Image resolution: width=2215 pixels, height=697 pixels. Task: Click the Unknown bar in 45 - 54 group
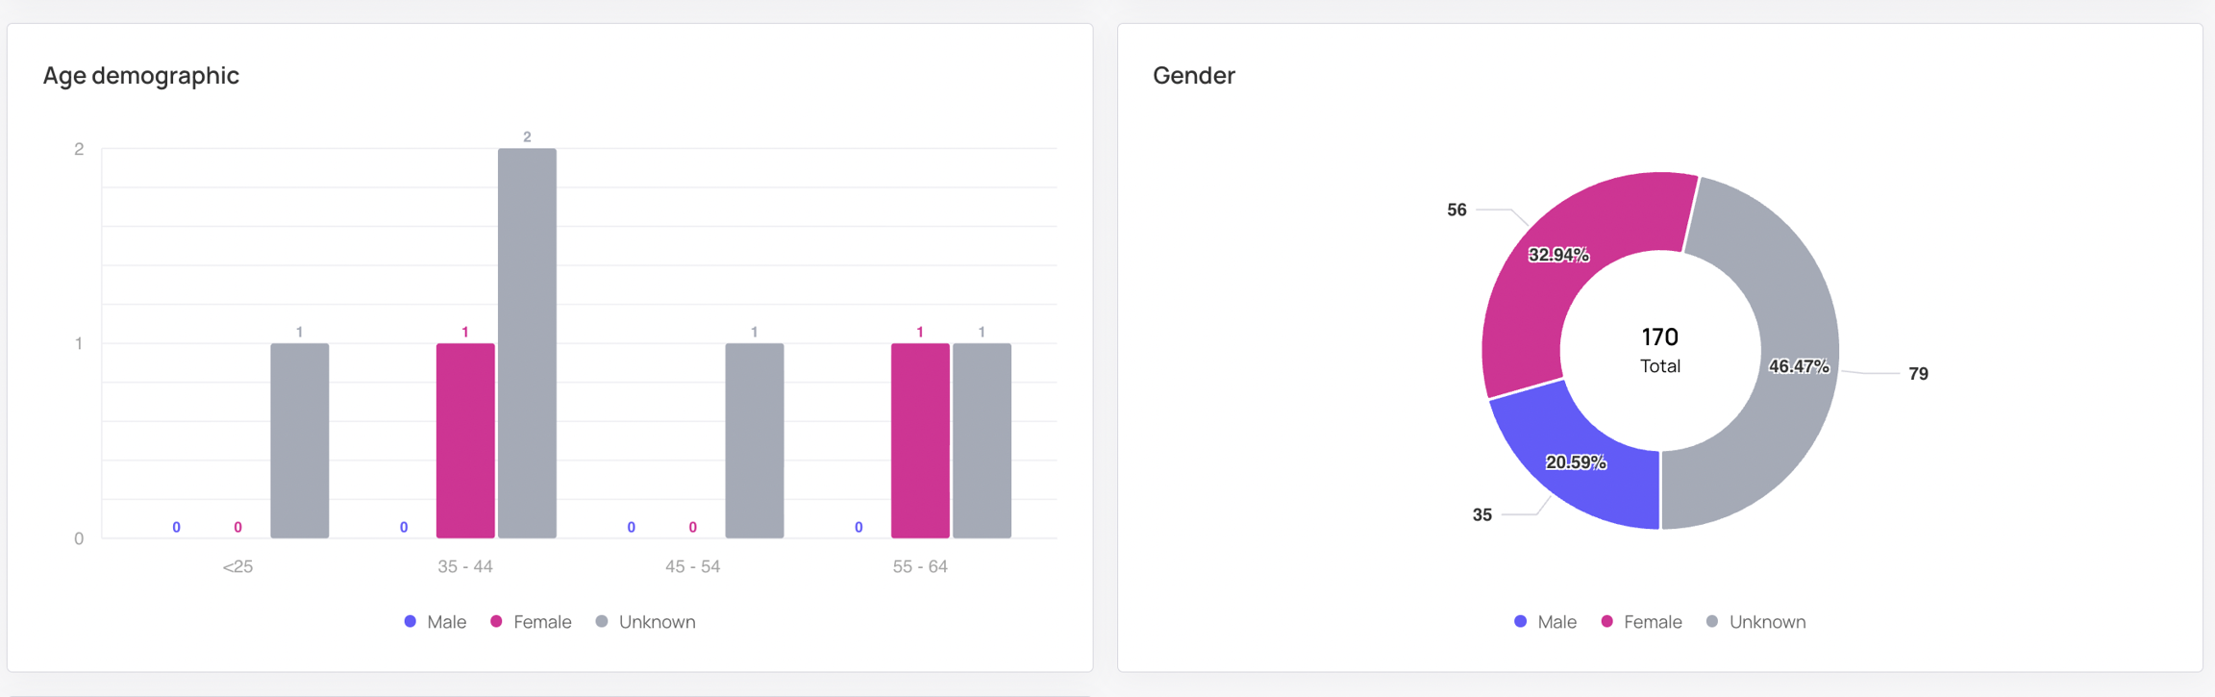coord(755,440)
